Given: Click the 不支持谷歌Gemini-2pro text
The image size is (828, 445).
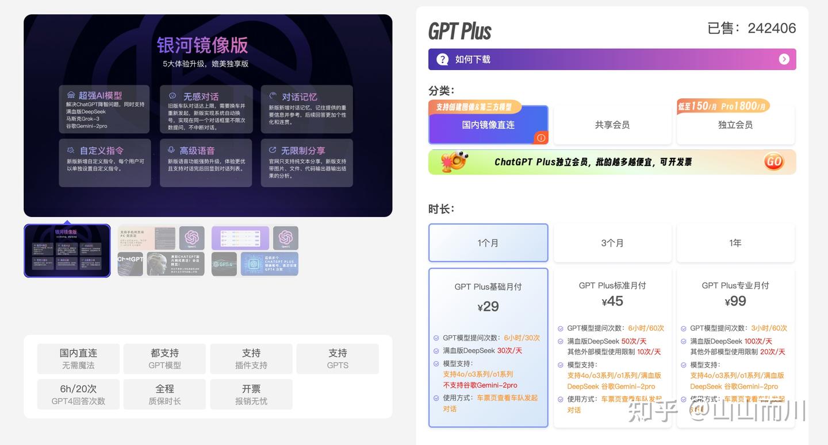Looking at the screenshot, I should pos(480,385).
